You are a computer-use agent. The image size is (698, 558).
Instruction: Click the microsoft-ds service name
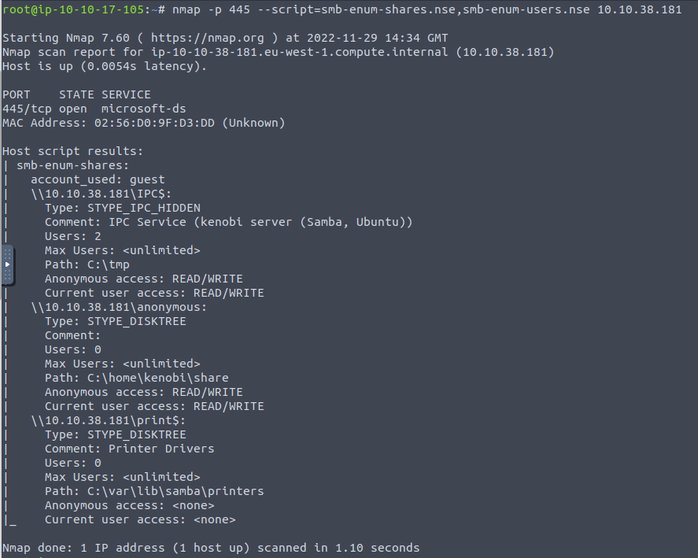[143, 109]
